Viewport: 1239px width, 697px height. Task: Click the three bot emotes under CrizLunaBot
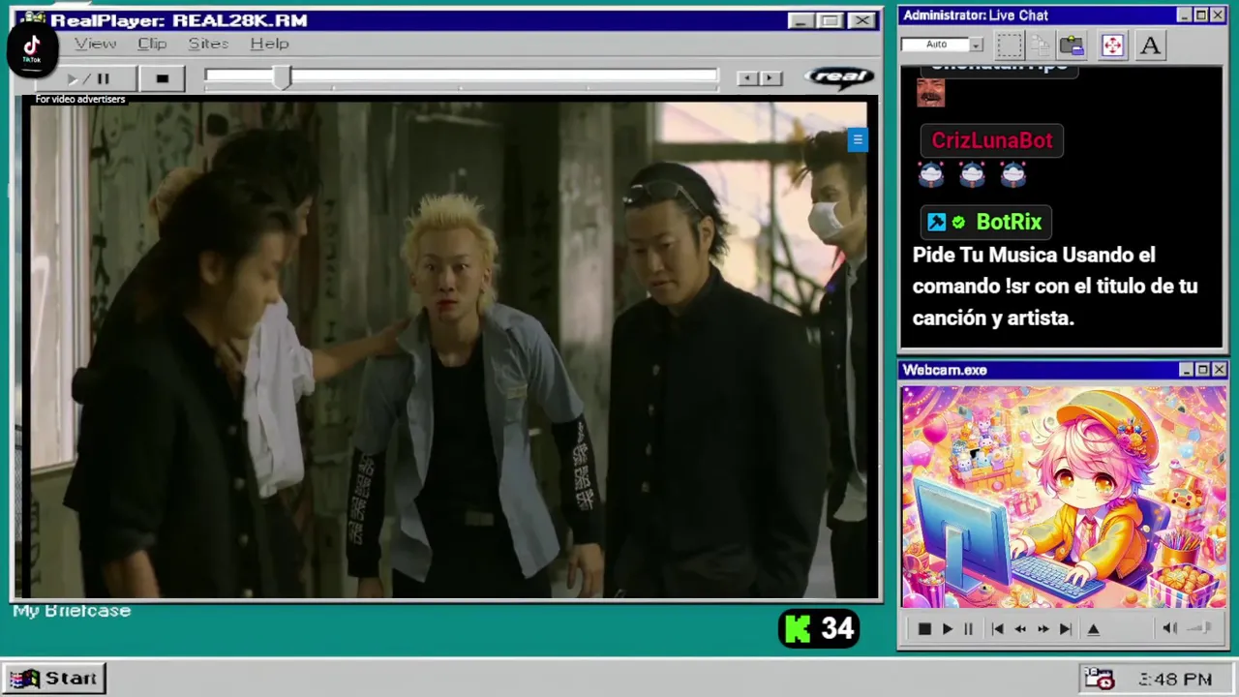(972, 174)
